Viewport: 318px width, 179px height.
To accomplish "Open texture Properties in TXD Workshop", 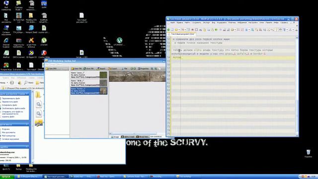I will pos(143,69).
